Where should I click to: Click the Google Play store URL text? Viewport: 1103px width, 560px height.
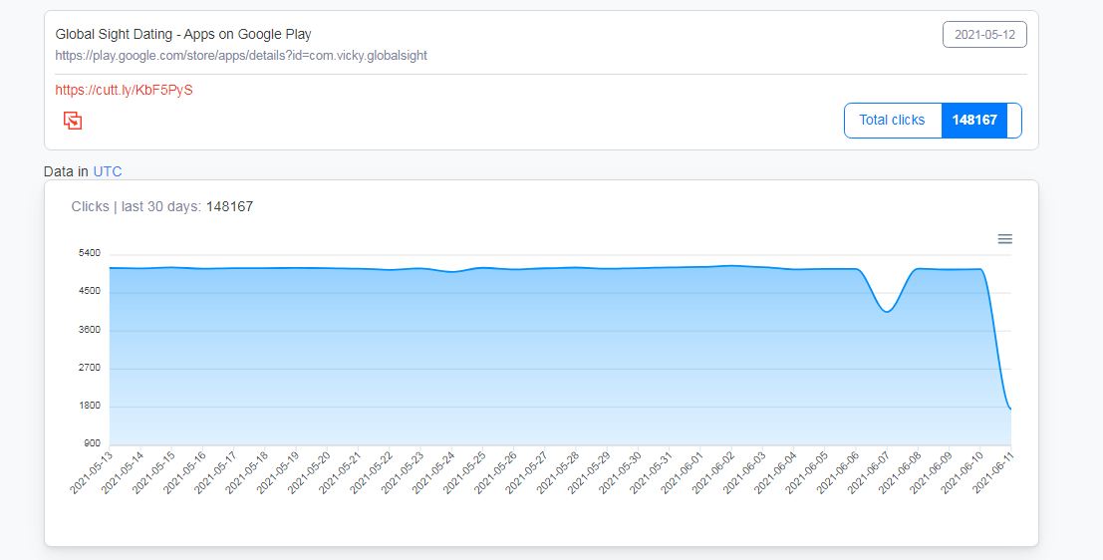click(241, 55)
